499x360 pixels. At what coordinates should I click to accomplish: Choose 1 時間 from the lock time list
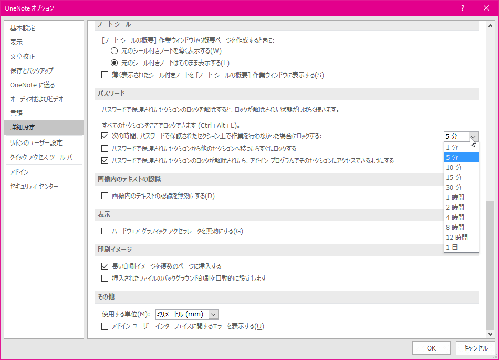[x=461, y=198]
